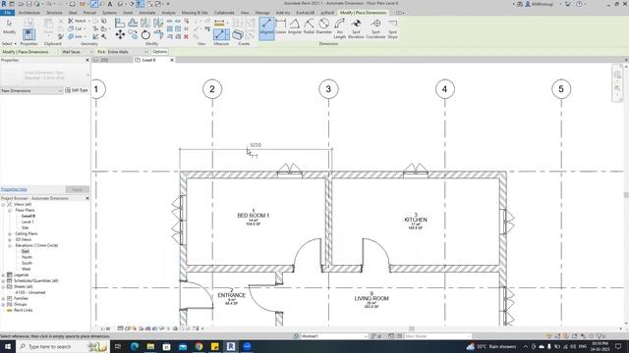Close the Level 0 view tab

pyautogui.click(x=172, y=60)
